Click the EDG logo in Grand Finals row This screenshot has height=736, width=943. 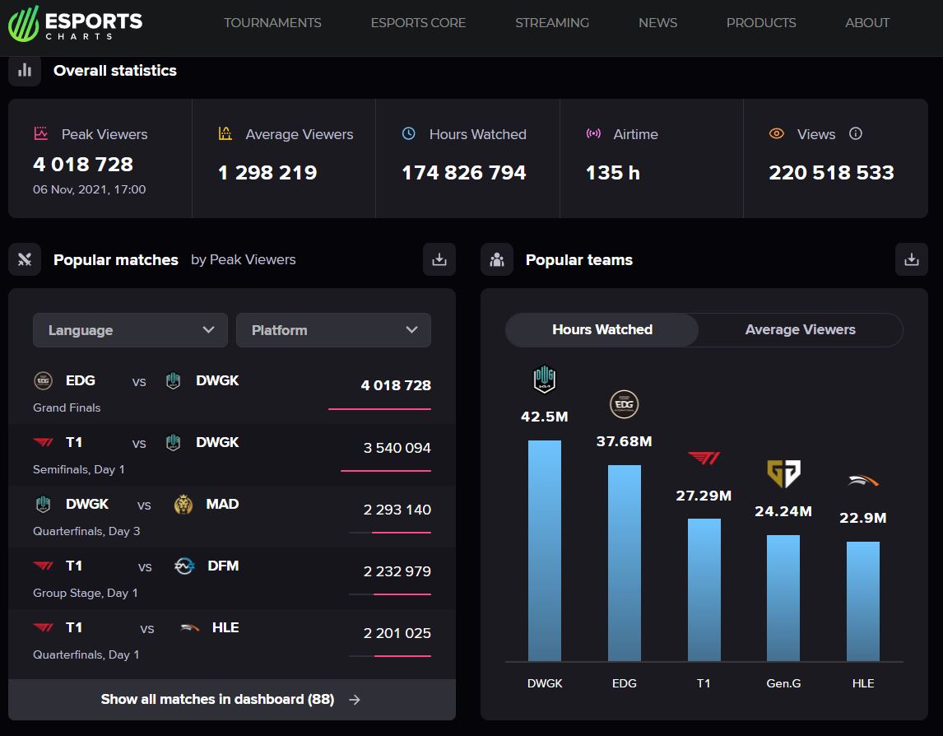point(44,380)
